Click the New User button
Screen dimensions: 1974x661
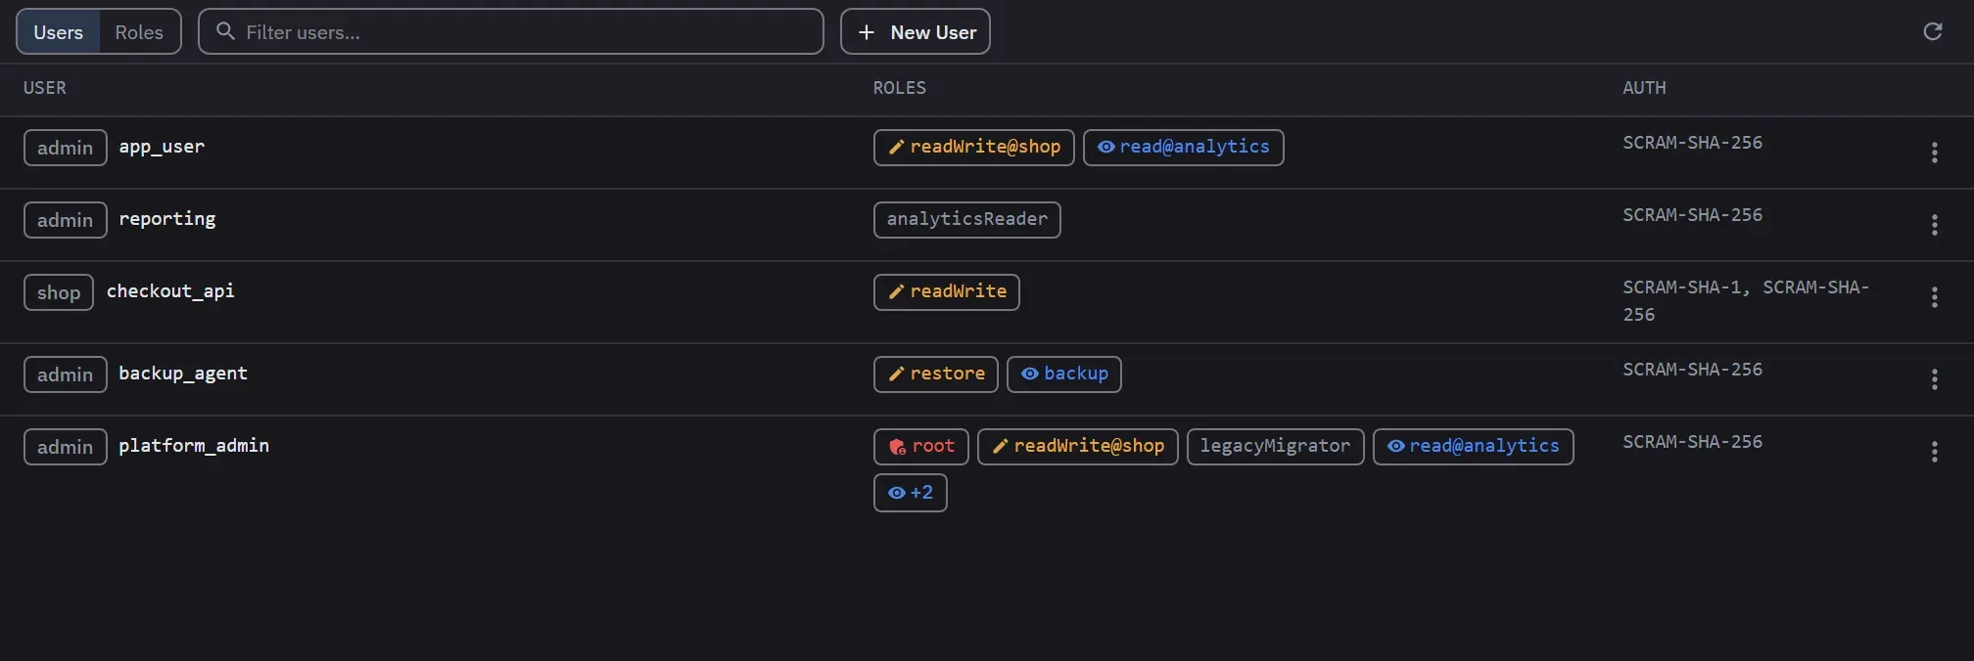[x=916, y=32]
